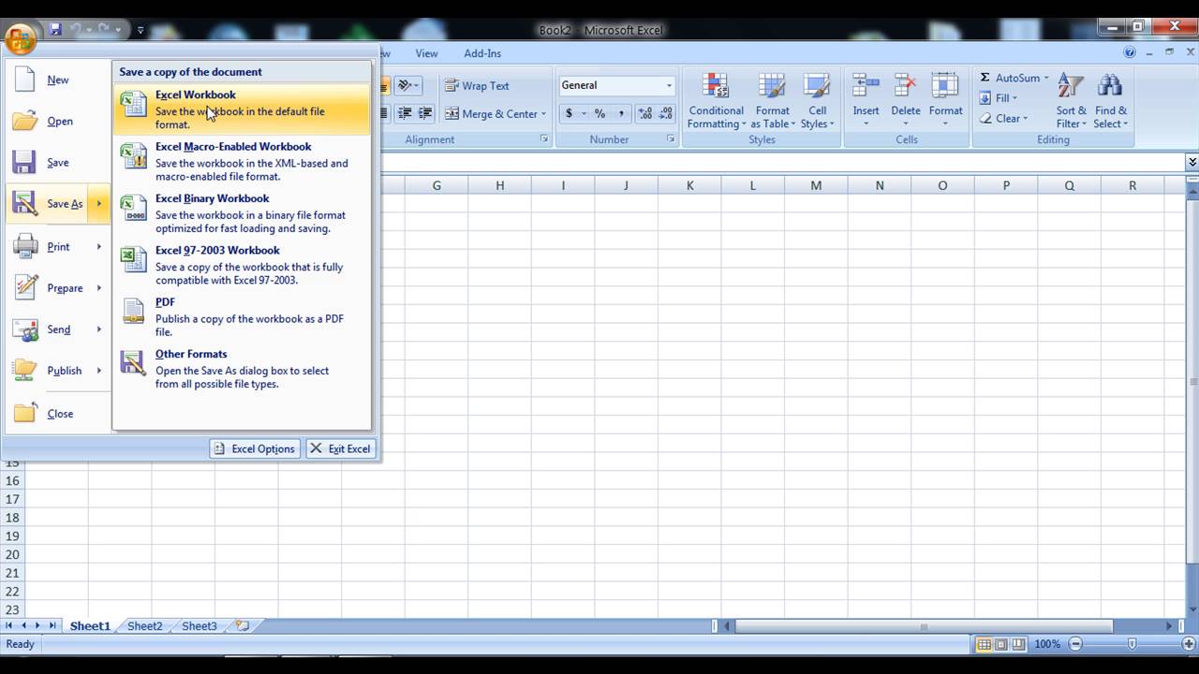Expand the Save As submenu arrow
This screenshot has width=1199, height=674.
coord(98,203)
